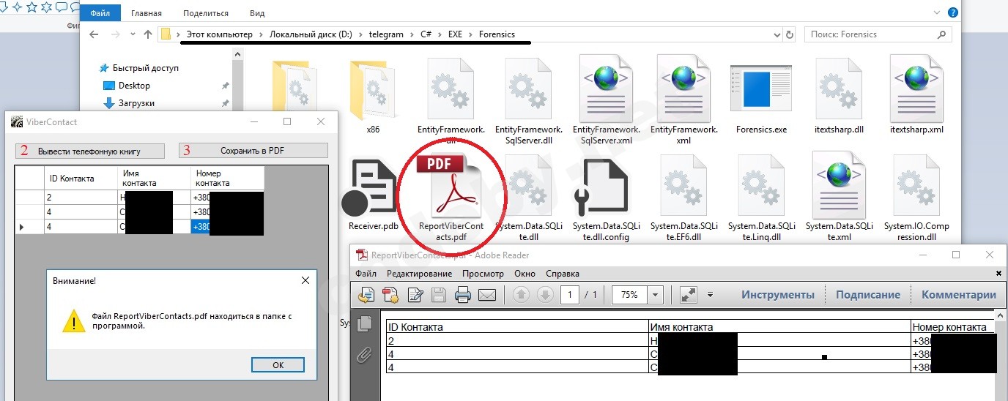Open Окно menu in Adobe Reader

pos(525,274)
